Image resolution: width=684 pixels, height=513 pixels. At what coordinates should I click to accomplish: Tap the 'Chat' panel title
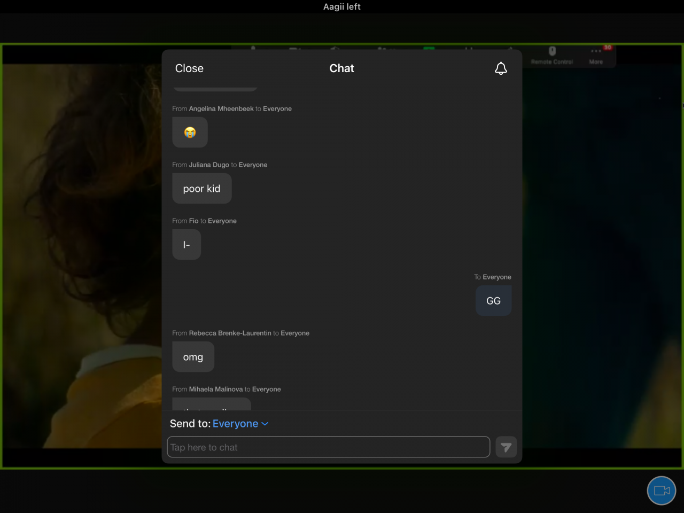342,68
